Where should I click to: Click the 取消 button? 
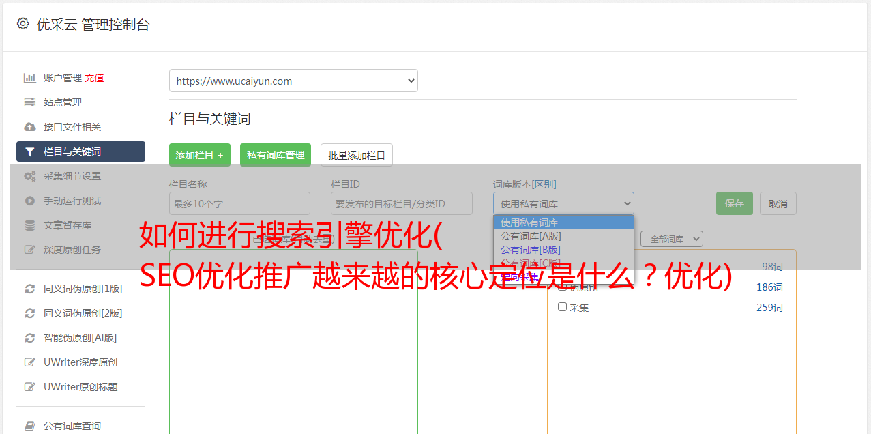click(778, 203)
